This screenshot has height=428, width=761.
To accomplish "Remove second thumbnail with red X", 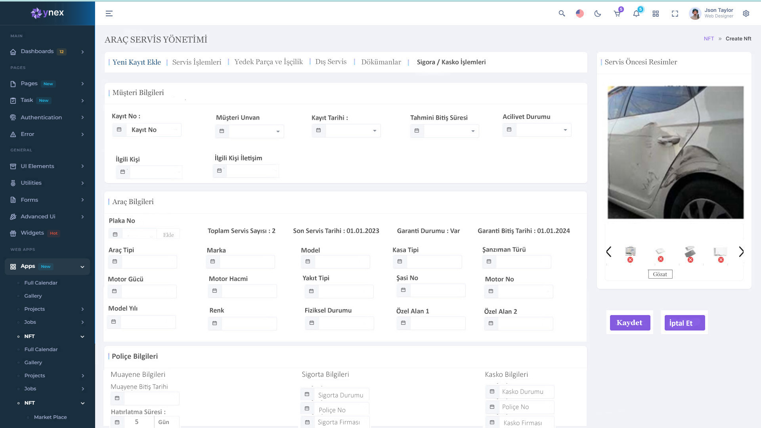I will tap(660, 259).
